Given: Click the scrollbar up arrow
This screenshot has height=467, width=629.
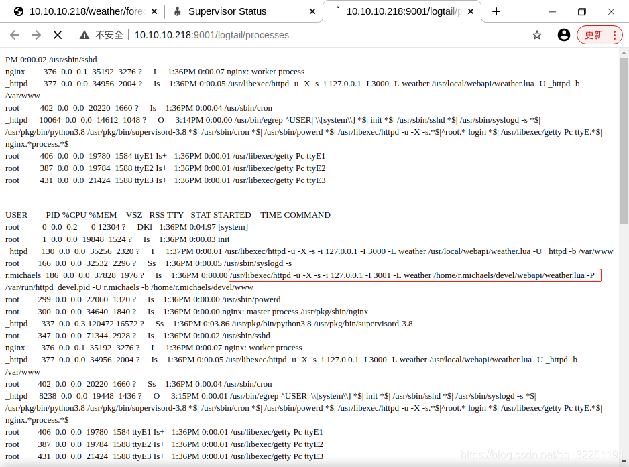Looking at the screenshot, I should [x=624, y=52].
